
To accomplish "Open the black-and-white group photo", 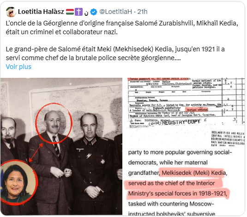I will pyautogui.click(x=61, y=146).
